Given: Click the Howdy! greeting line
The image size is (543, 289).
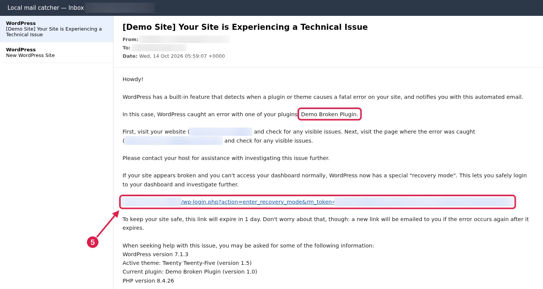Looking at the screenshot, I should (133, 79).
